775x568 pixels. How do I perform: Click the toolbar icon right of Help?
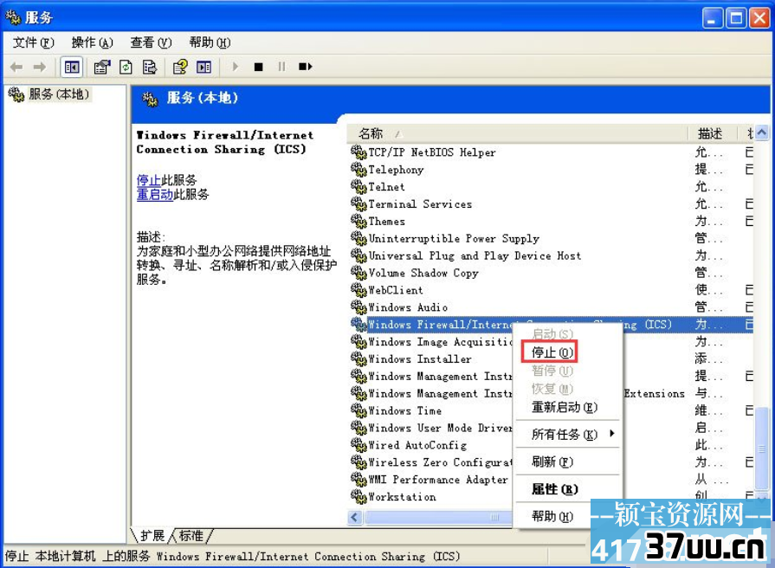point(203,67)
